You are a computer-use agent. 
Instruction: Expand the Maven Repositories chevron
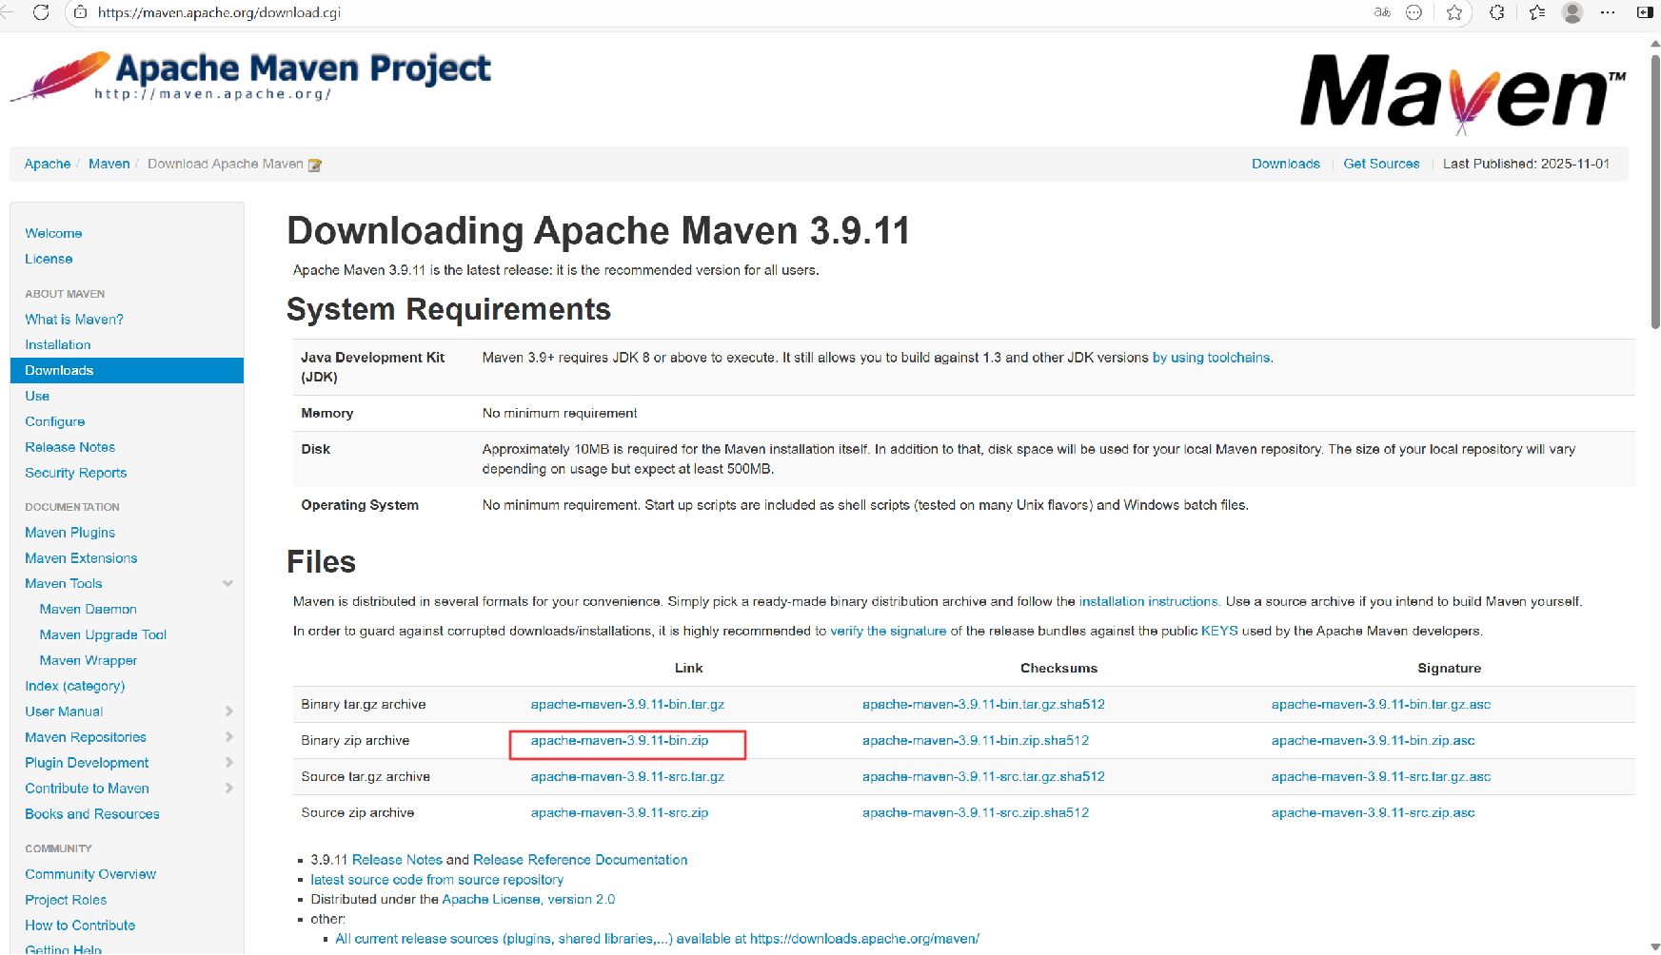229,737
